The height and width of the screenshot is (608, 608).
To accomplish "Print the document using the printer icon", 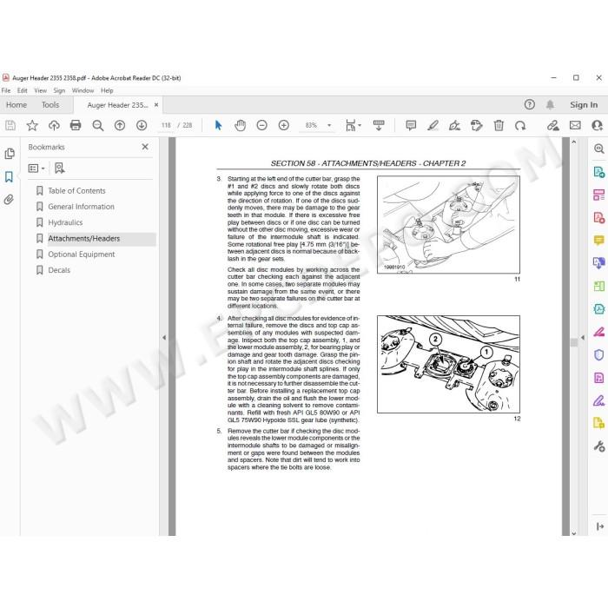I will 76,125.
